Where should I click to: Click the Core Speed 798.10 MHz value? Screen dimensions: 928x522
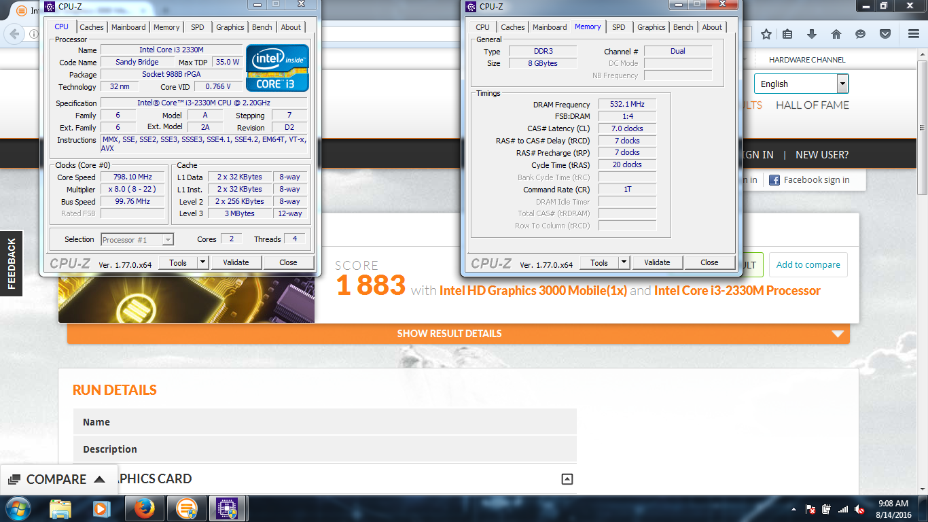tap(132, 177)
